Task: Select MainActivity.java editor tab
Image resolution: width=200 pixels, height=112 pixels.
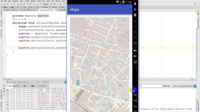Action: tap(47, 10)
